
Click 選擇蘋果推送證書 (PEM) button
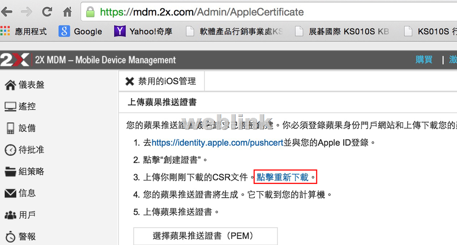205,236
